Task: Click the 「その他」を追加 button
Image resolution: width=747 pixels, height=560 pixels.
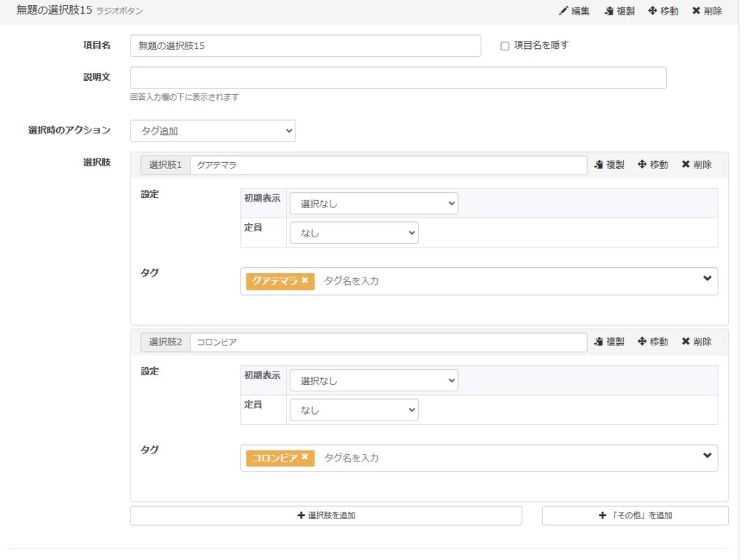Action: (635, 515)
